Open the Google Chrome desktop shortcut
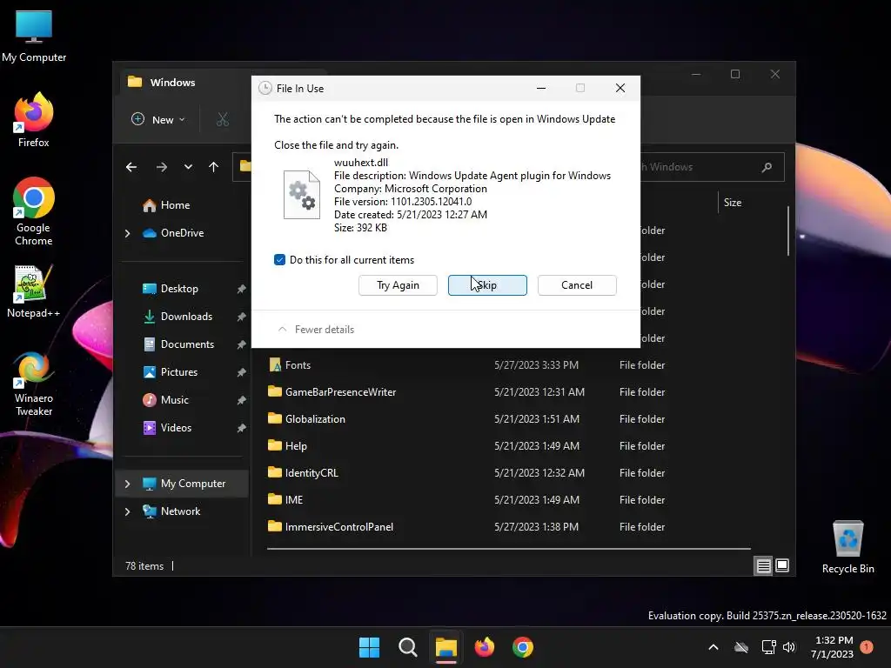 (x=34, y=211)
